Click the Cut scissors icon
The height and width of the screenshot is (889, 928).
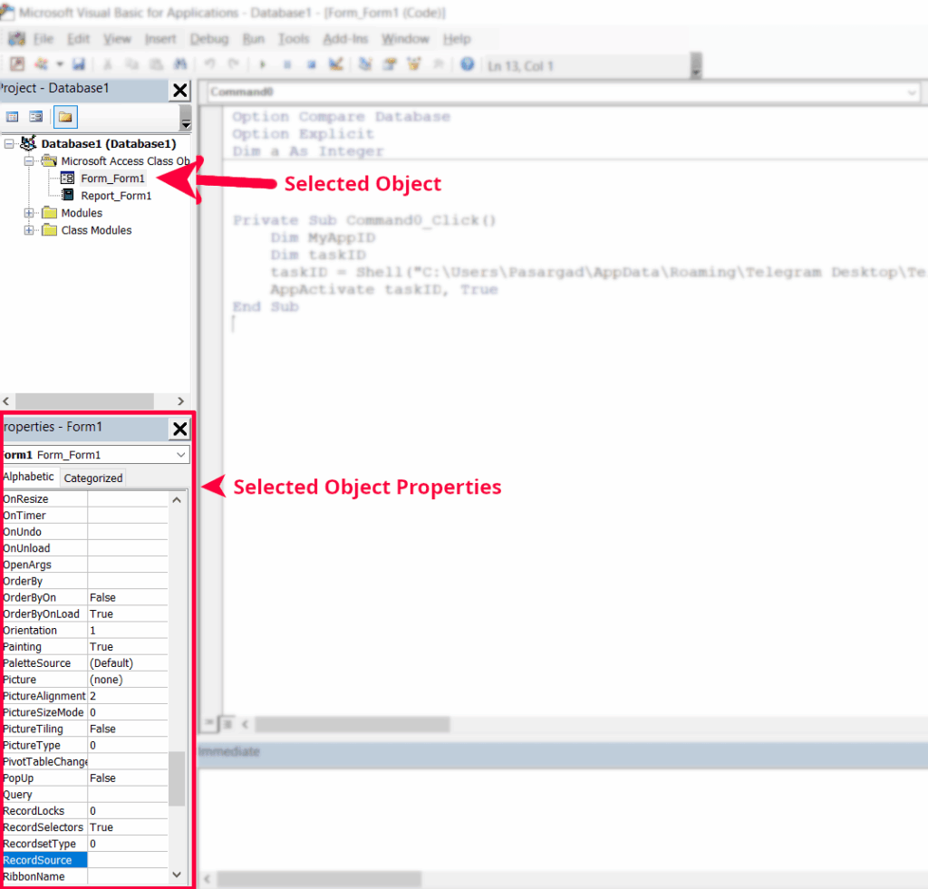point(108,64)
